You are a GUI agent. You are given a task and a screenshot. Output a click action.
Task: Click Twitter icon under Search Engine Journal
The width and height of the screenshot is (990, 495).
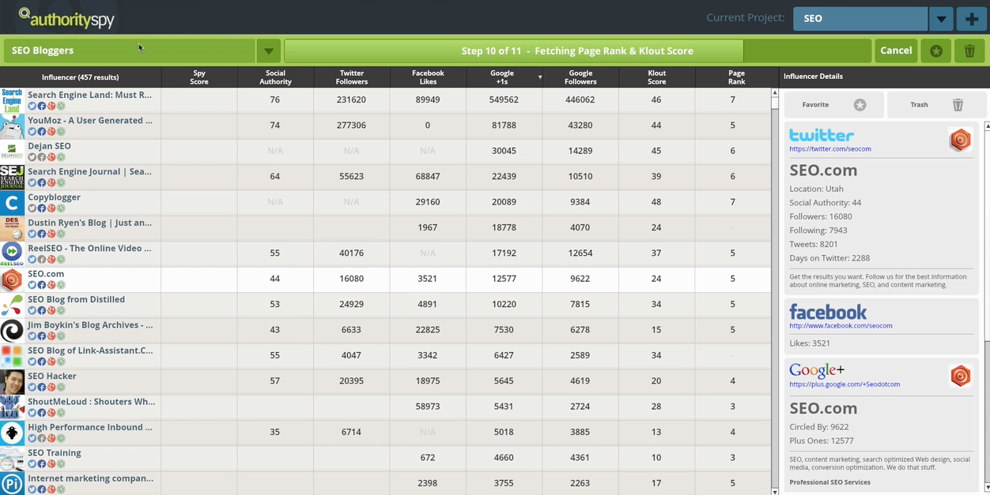[32, 183]
